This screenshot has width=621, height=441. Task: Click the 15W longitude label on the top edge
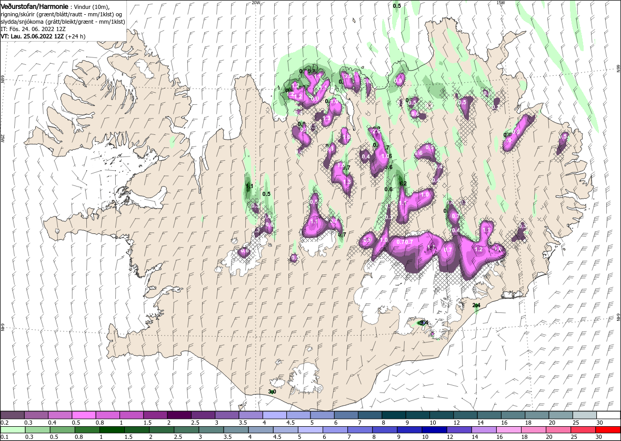pyautogui.click(x=500, y=3)
